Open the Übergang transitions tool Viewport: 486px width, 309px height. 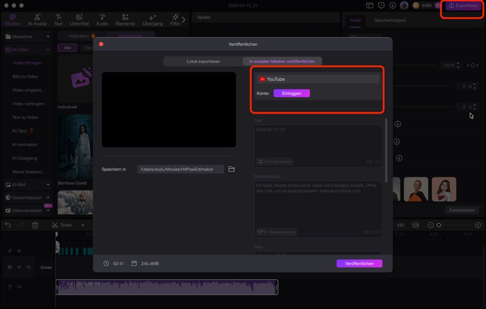click(x=152, y=20)
